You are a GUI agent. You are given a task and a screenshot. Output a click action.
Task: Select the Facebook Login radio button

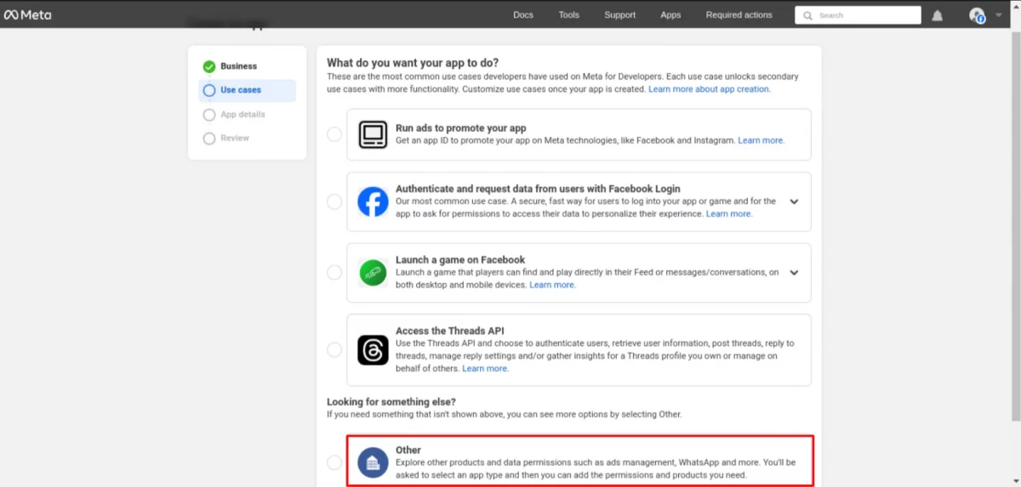[334, 201]
